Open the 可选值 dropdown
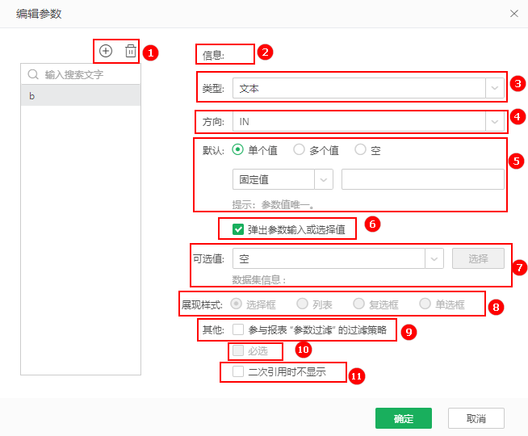The width and height of the screenshot is (528, 436). (x=337, y=258)
